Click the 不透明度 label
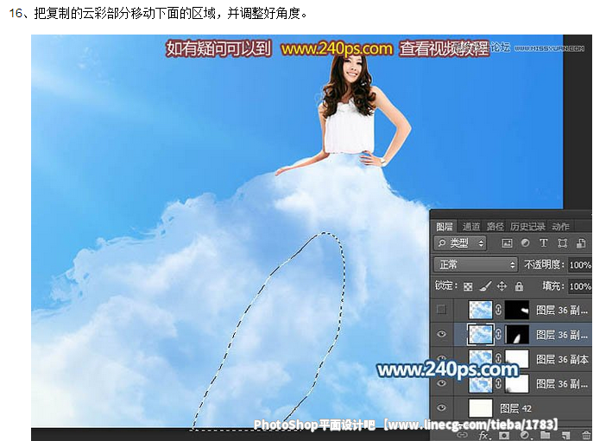This screenshot has height=441, width=606. pyautogui.click(x=544, y=265)
